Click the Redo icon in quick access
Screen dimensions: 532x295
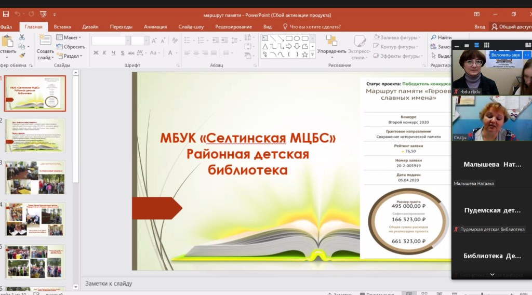[31, 14]
